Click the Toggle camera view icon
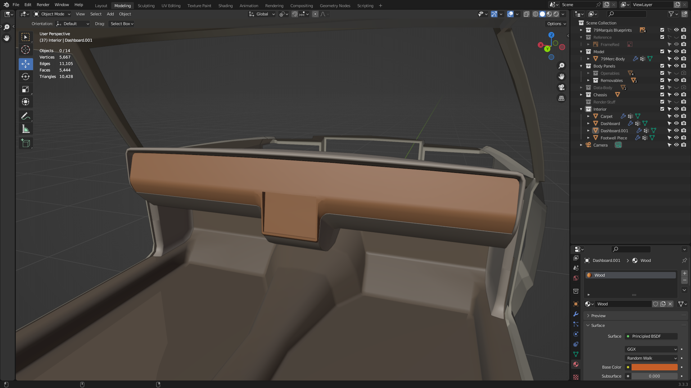 pos(561,87)
